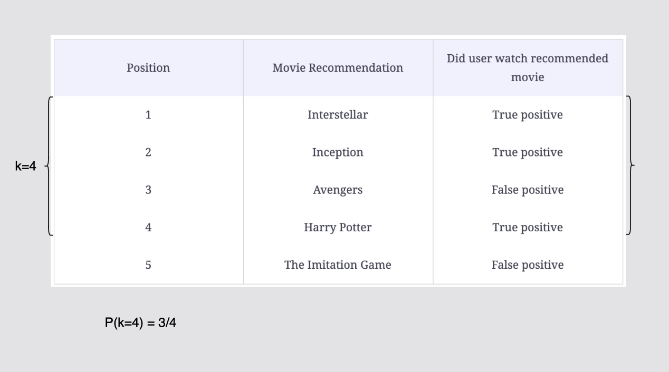Select the Avengers cell

[338, 190]
